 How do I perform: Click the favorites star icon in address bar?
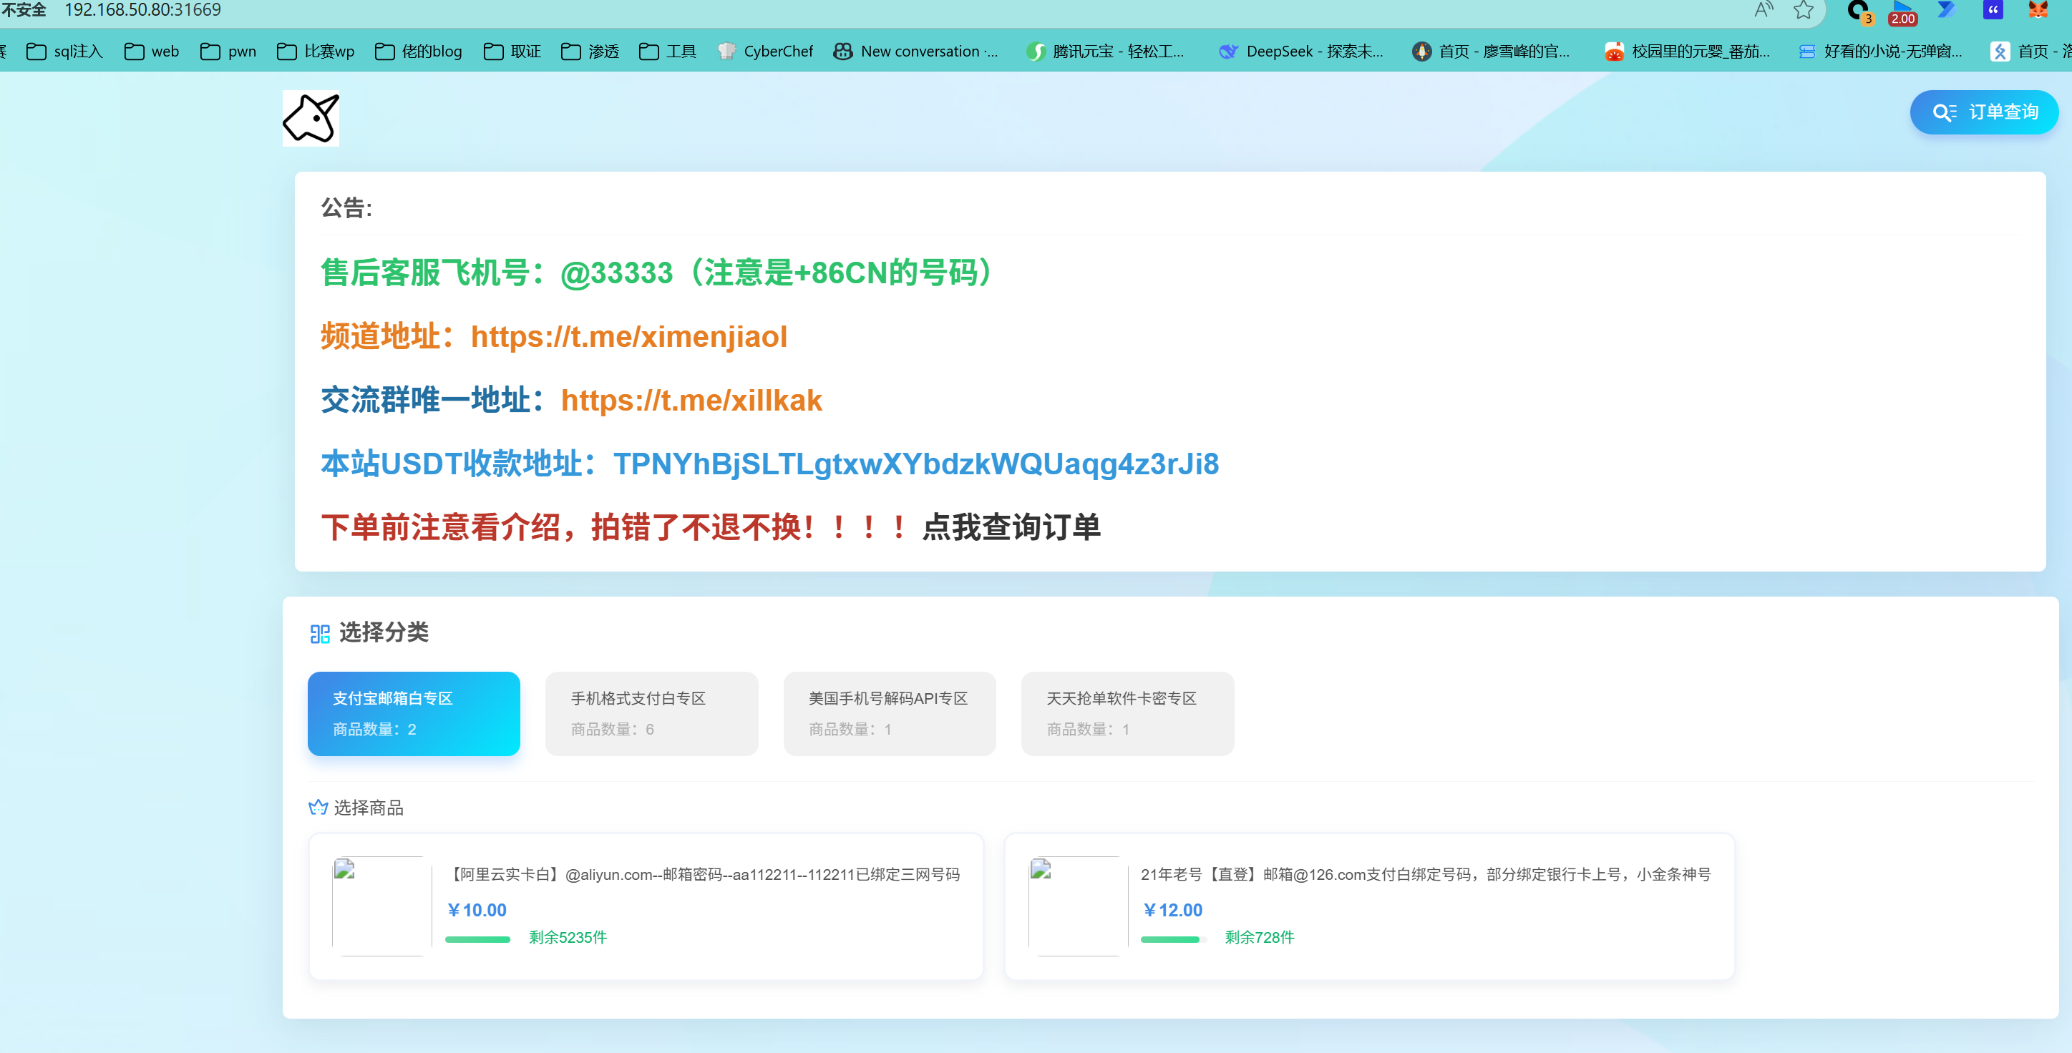[x=1804, y=9]
